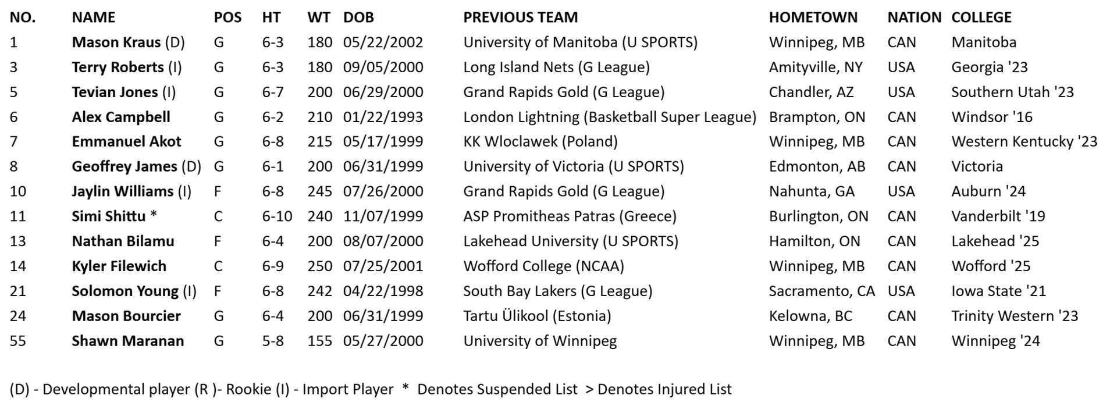This screenshot has height=416, width=1117.
Task: Click Mason Bourcier name entry
Action: coord(126,317)
